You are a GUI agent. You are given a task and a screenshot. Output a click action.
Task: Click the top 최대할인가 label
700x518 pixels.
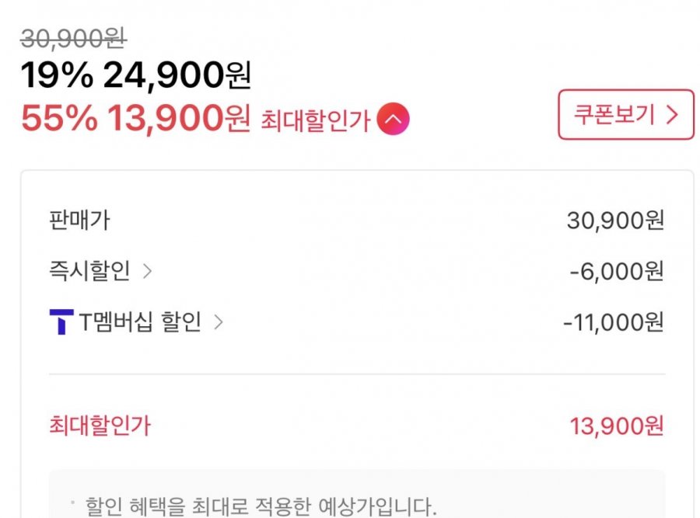point(315,121)
